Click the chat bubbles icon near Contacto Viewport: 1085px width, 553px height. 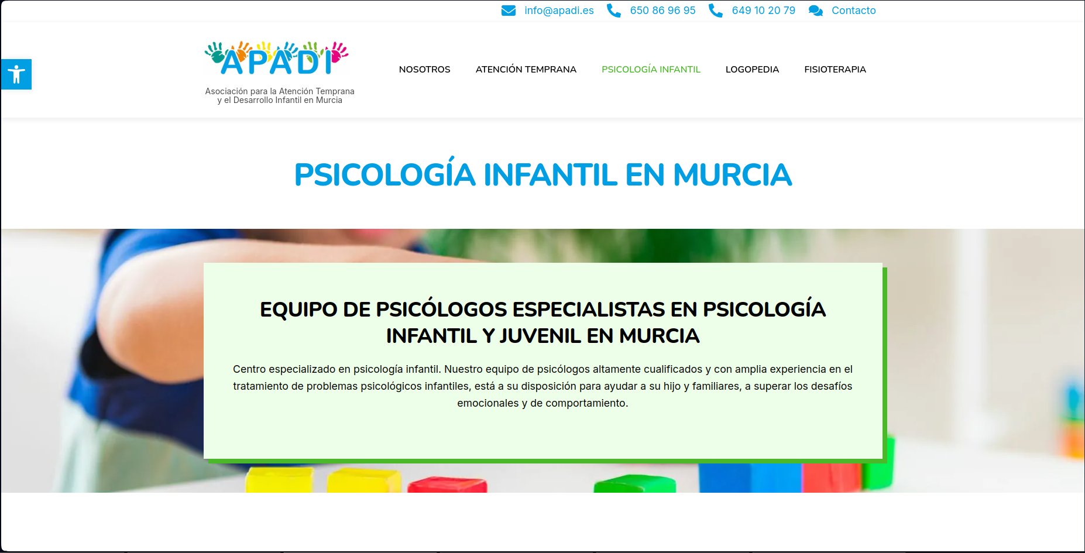click(815, 10)
